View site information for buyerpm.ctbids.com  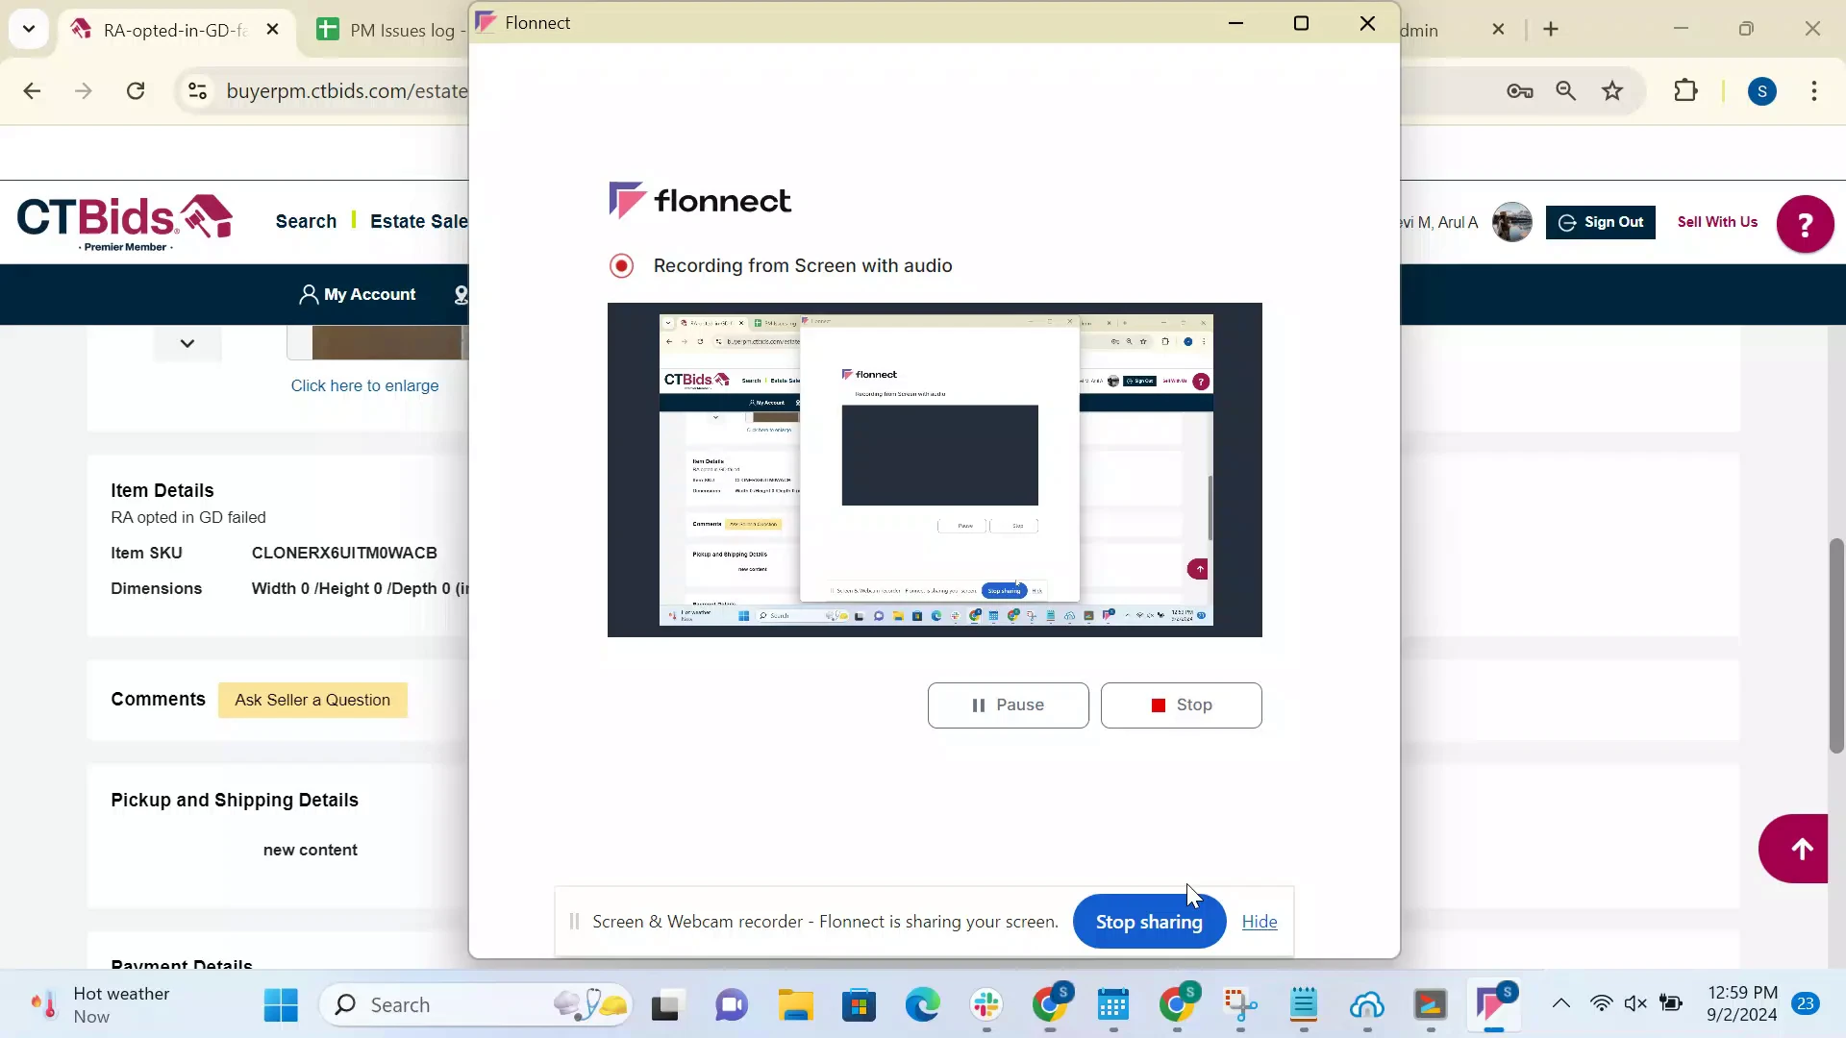click(197, 91)
